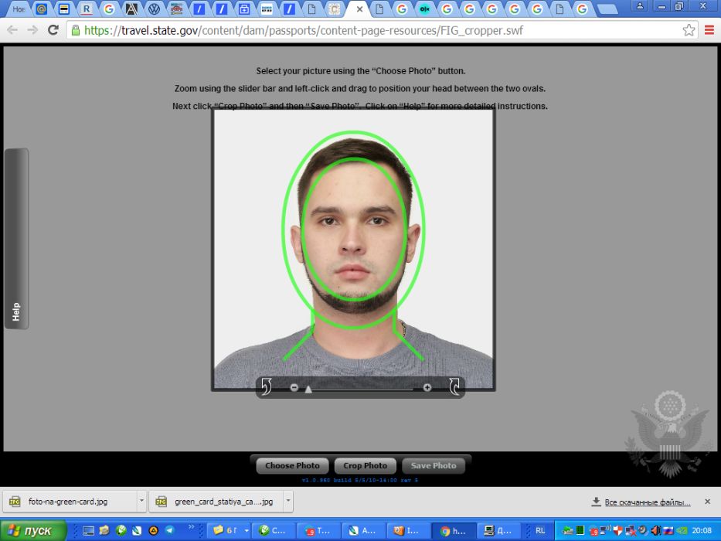
Task: Close the downloads bar
Action: point(707,502)
